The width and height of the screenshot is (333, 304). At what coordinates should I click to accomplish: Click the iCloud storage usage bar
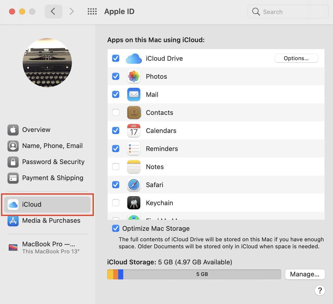[194, 274]
